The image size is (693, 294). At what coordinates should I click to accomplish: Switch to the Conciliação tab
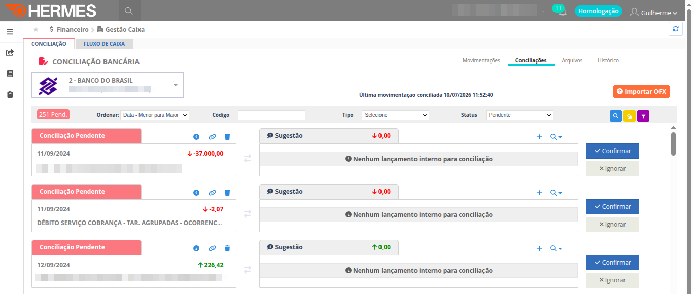pos(49,44)
